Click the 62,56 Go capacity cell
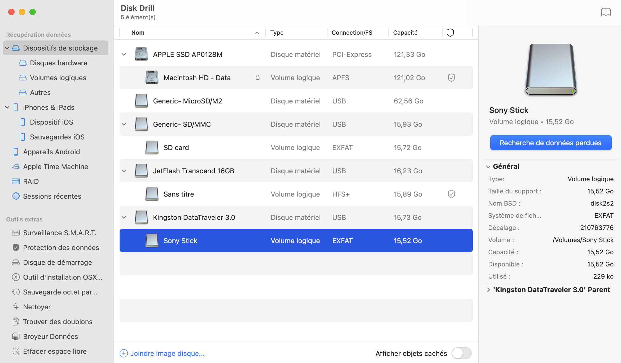 (408, 101)
